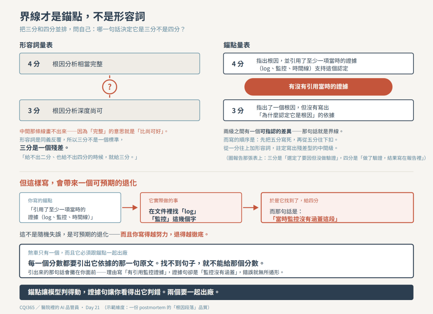Click the subtitle '把三分和四分並排' line
The image size is (433, 314).
(102, 29)
